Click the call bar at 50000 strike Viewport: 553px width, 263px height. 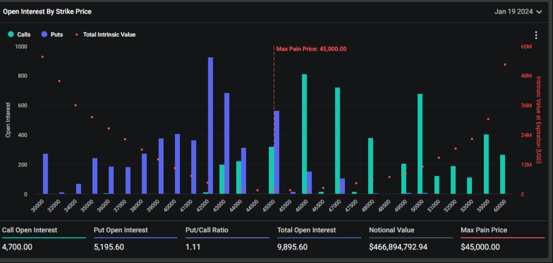(x=420, y=144)
